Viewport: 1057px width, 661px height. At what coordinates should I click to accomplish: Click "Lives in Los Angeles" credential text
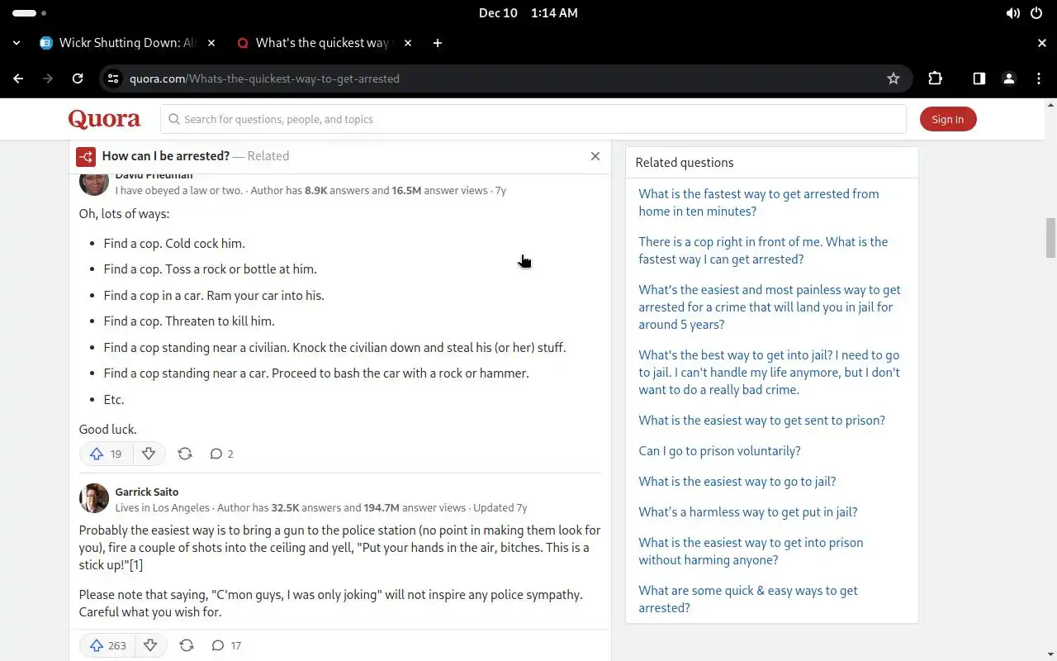click(163, 507)
